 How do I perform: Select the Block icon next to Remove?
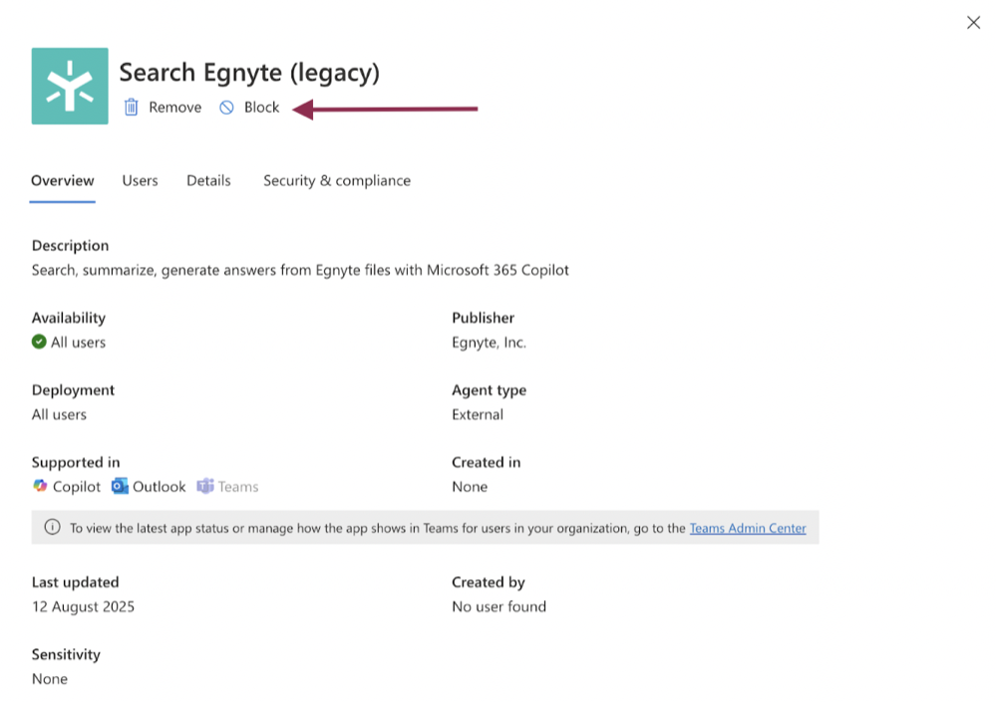pos(226,107)
